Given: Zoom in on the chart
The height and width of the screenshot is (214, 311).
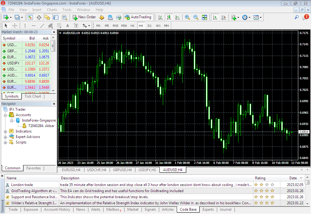Looking at the screenshot, I should coord(187,17).
